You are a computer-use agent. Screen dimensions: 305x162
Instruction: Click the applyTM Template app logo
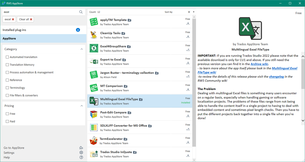[x=94, y=22]
